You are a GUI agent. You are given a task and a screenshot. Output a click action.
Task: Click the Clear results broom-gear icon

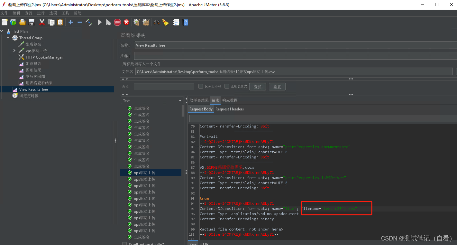[137, 22]
